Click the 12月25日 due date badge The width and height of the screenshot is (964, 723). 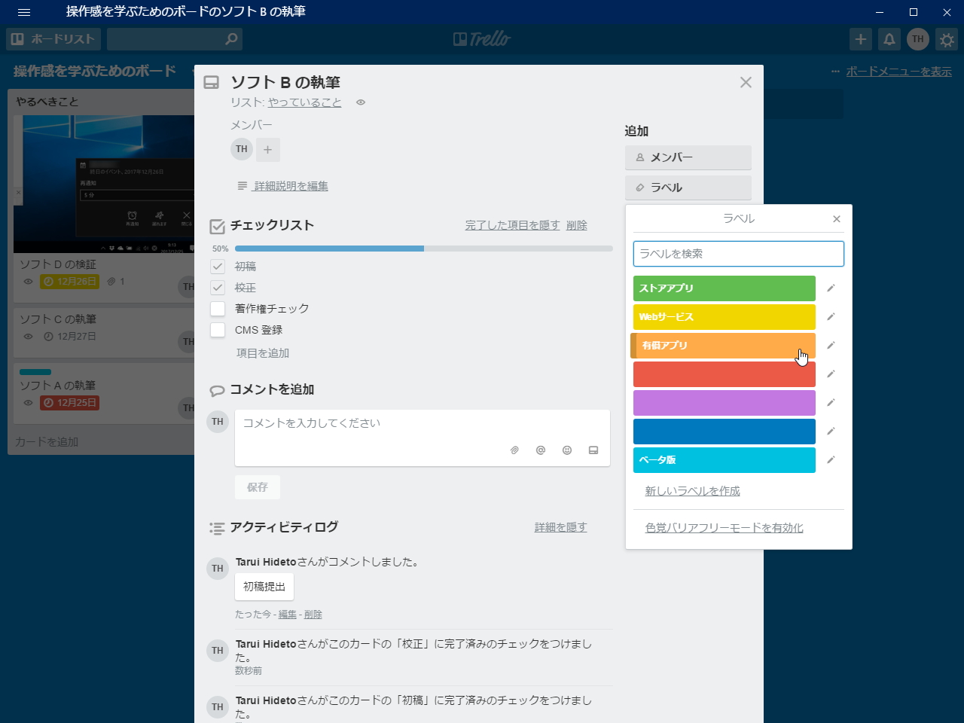(x=70, y=403)
